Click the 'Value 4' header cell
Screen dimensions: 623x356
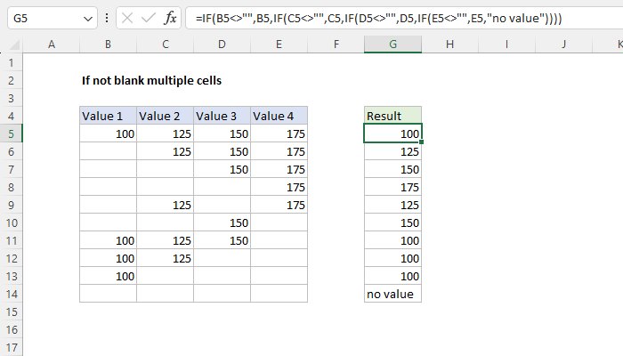point(279,116)
